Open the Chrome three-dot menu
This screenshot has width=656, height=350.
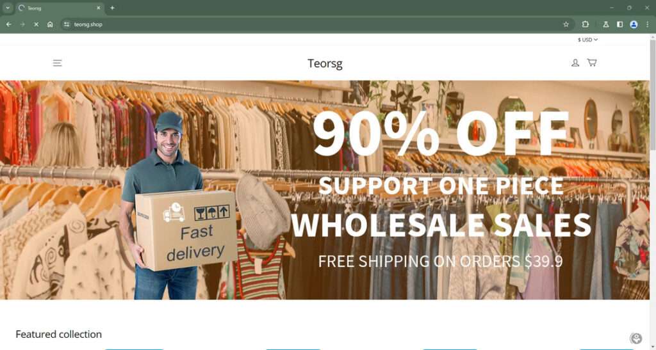[647, 24]
